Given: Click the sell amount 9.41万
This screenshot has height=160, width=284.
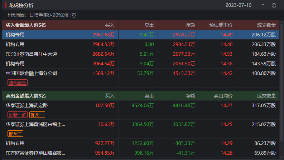Looking at the screenshot, I should (147, 35).
